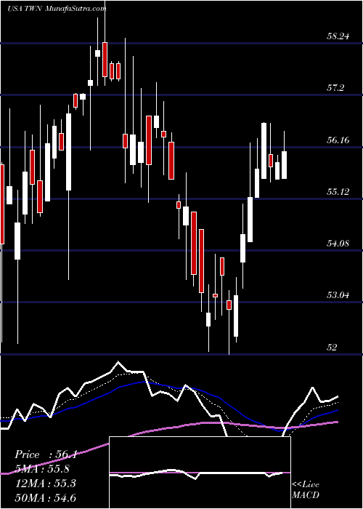This screenshot has height=509, width=363.
Task: Select the 55.12 price axis label
Action: coord(338,191)
